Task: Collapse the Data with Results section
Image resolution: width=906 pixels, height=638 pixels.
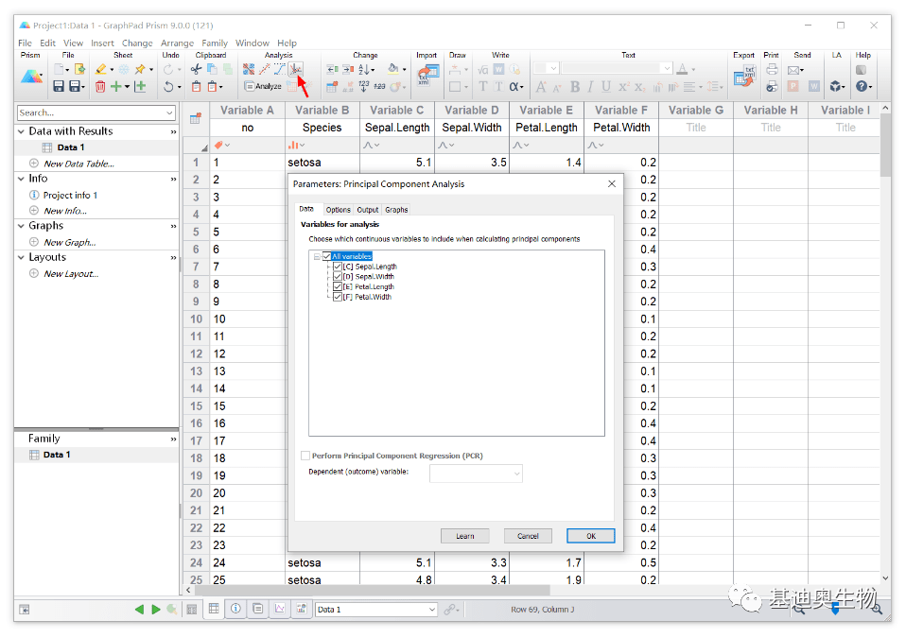Action: point(22,131)
